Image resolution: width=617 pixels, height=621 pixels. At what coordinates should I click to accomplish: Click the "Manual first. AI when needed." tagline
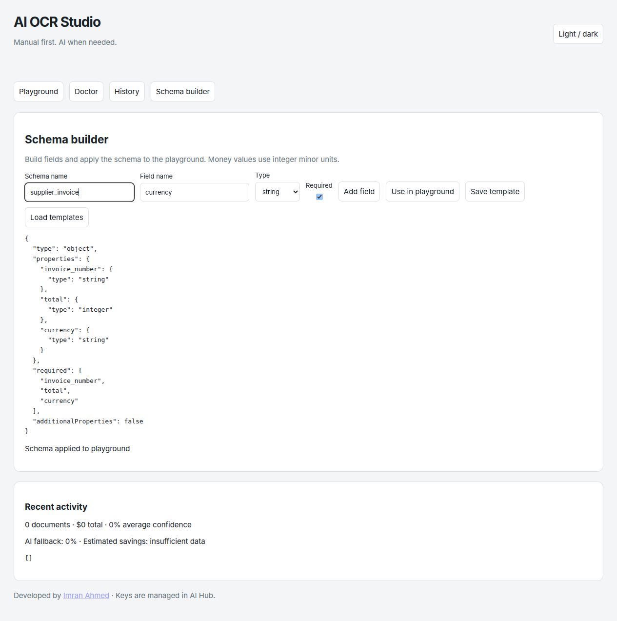click(x=65, y=42)
